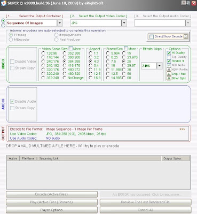Click the Active column header

13,158
